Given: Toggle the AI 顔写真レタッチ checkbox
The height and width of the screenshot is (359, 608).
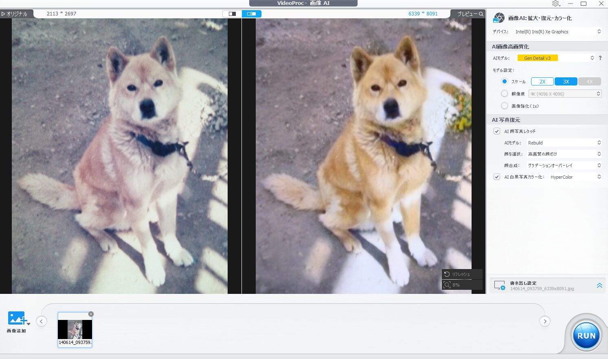Looking at the screenshot, I should [x=497, y=131].
